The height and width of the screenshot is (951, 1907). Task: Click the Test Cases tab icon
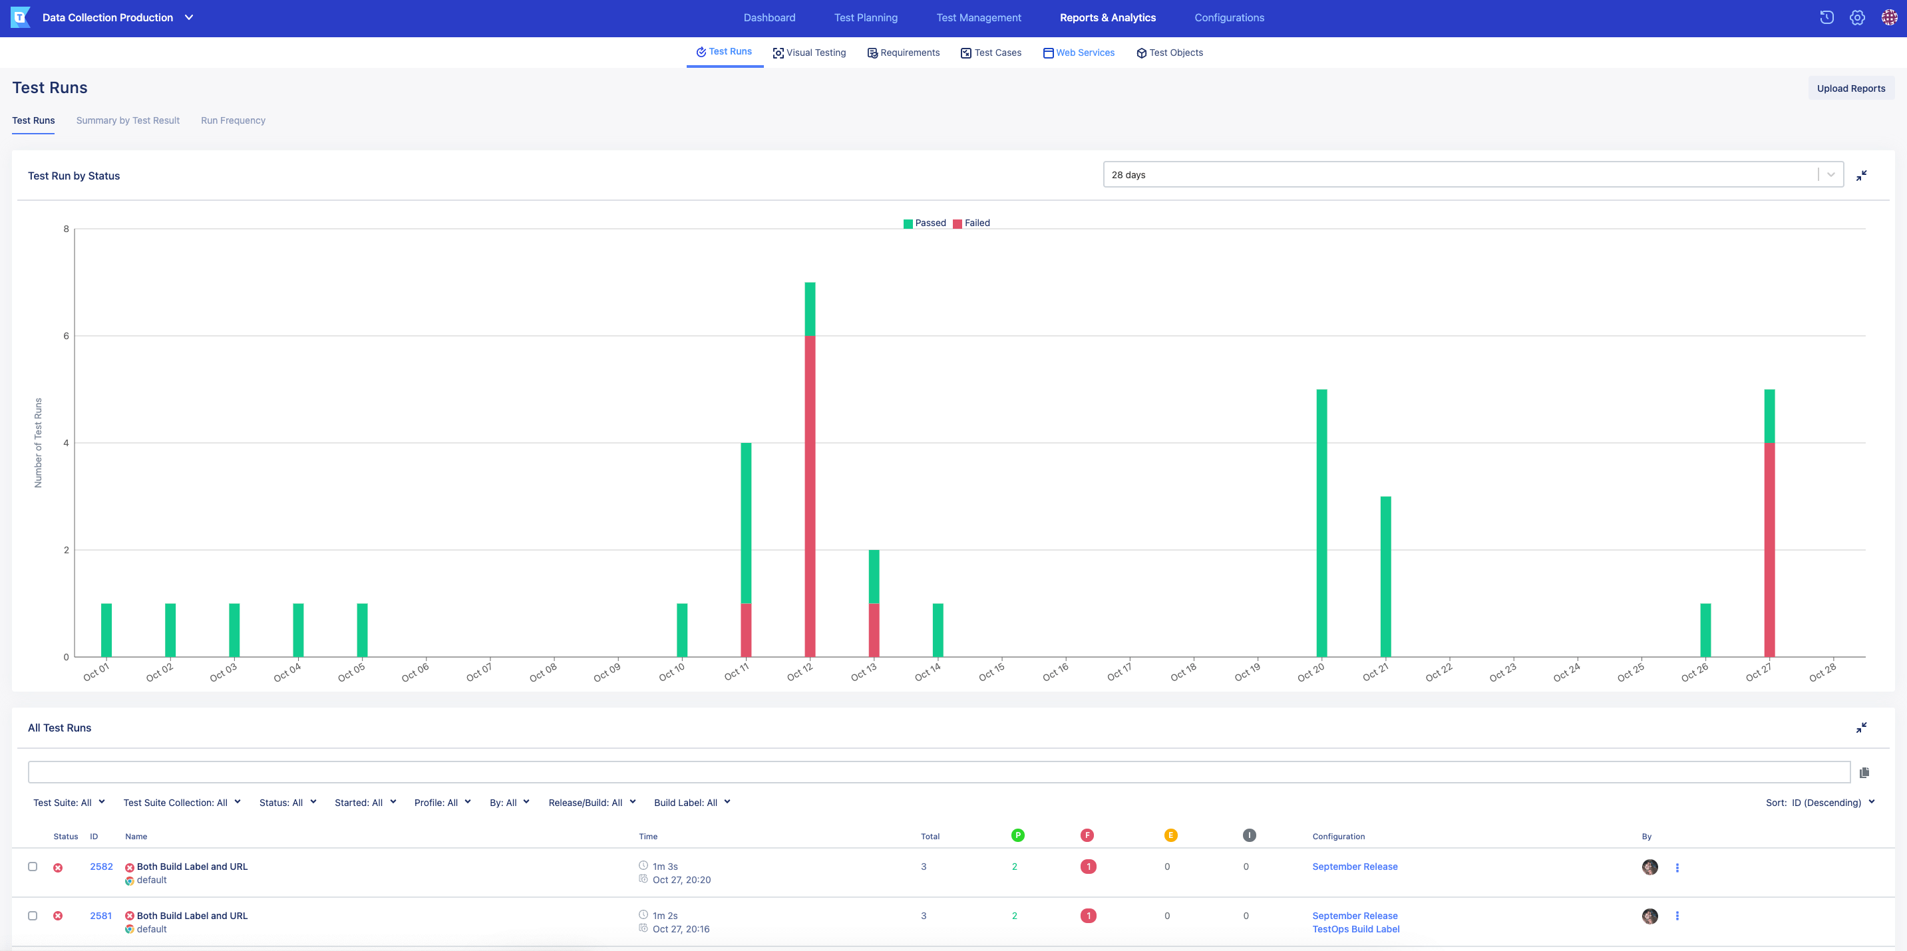coord(964,53)
